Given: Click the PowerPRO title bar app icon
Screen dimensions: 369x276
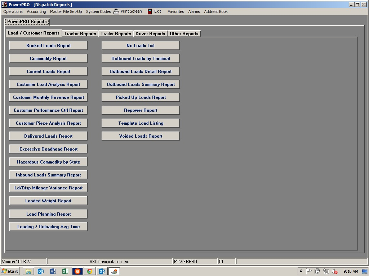Looking at the screenshot, I should (x=4, y=4).
